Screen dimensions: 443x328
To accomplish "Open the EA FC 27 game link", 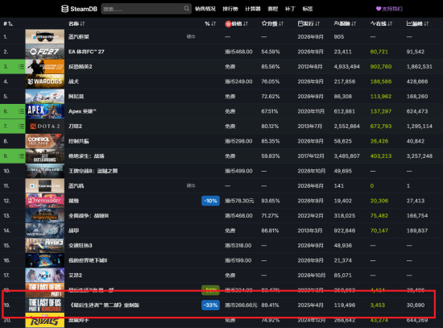I will click(x=86, y=52).
